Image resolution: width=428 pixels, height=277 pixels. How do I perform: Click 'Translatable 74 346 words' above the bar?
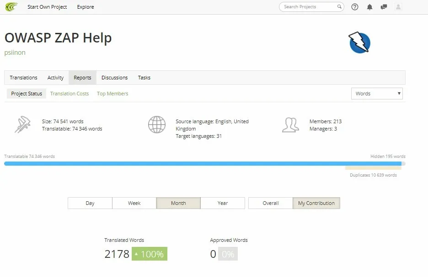(29, 157)
